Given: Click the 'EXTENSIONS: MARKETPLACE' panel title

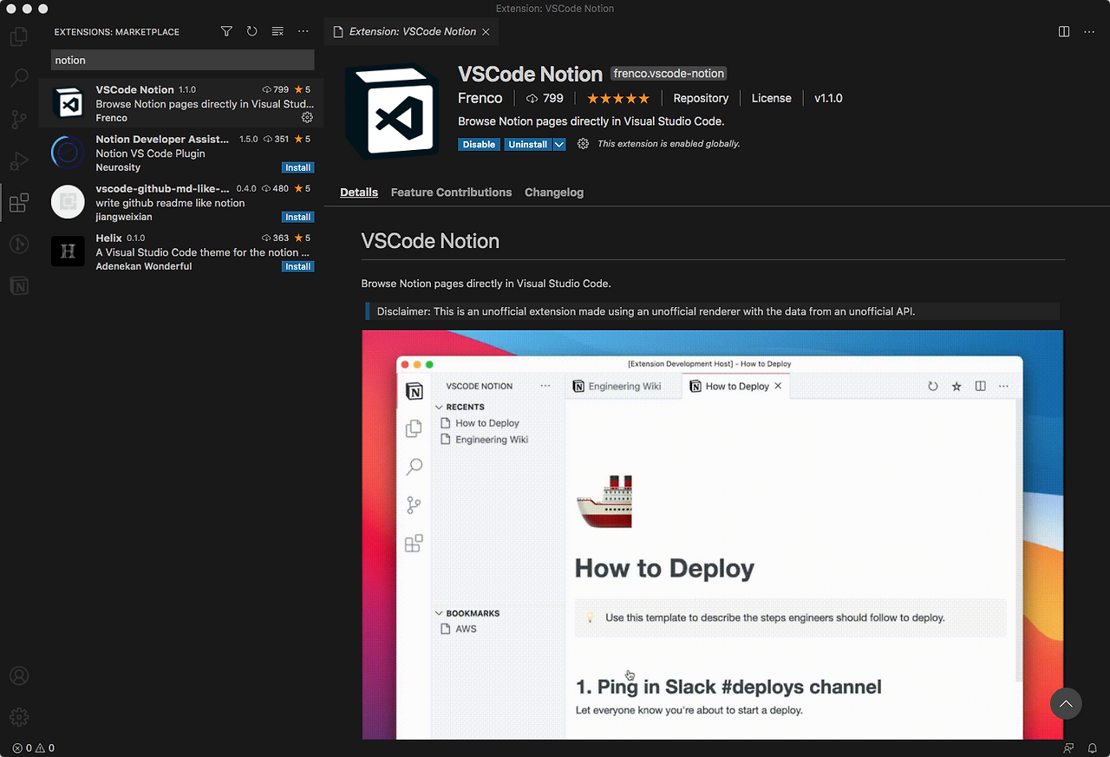Looking at the screenshot, I should 117,32.
